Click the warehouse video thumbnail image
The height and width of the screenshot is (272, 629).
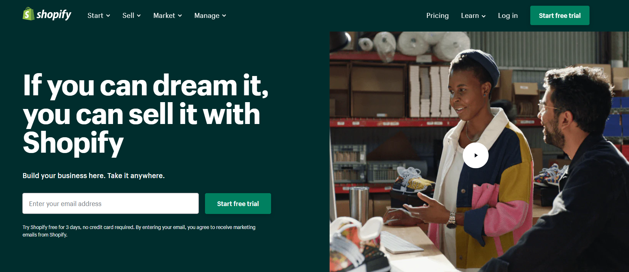click(479, 152)
